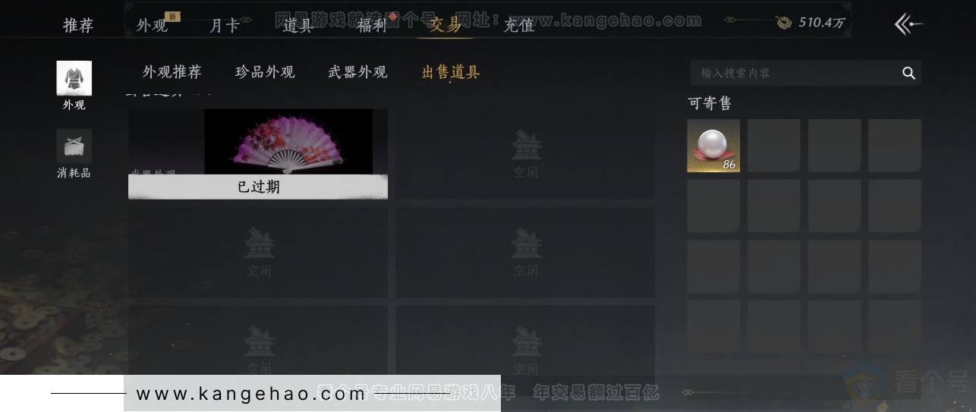Switch to the 道具 tab

tap(298, 25)
